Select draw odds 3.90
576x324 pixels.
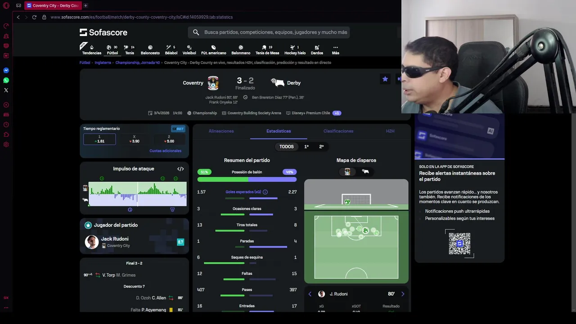[134, 139]
